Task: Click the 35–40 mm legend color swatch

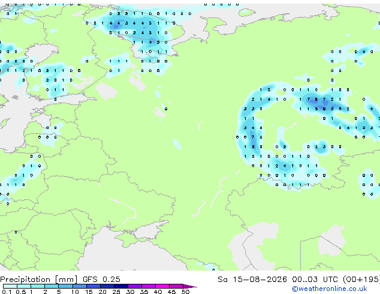Action: pos(149,286)
